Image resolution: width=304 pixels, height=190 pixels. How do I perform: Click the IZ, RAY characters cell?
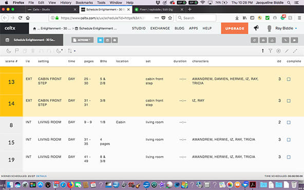click(198, 101)
